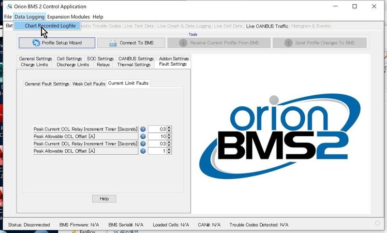387x233 pixels.
Task: Click DCL Relay Increment Timer value field
Action: (158, 144)
